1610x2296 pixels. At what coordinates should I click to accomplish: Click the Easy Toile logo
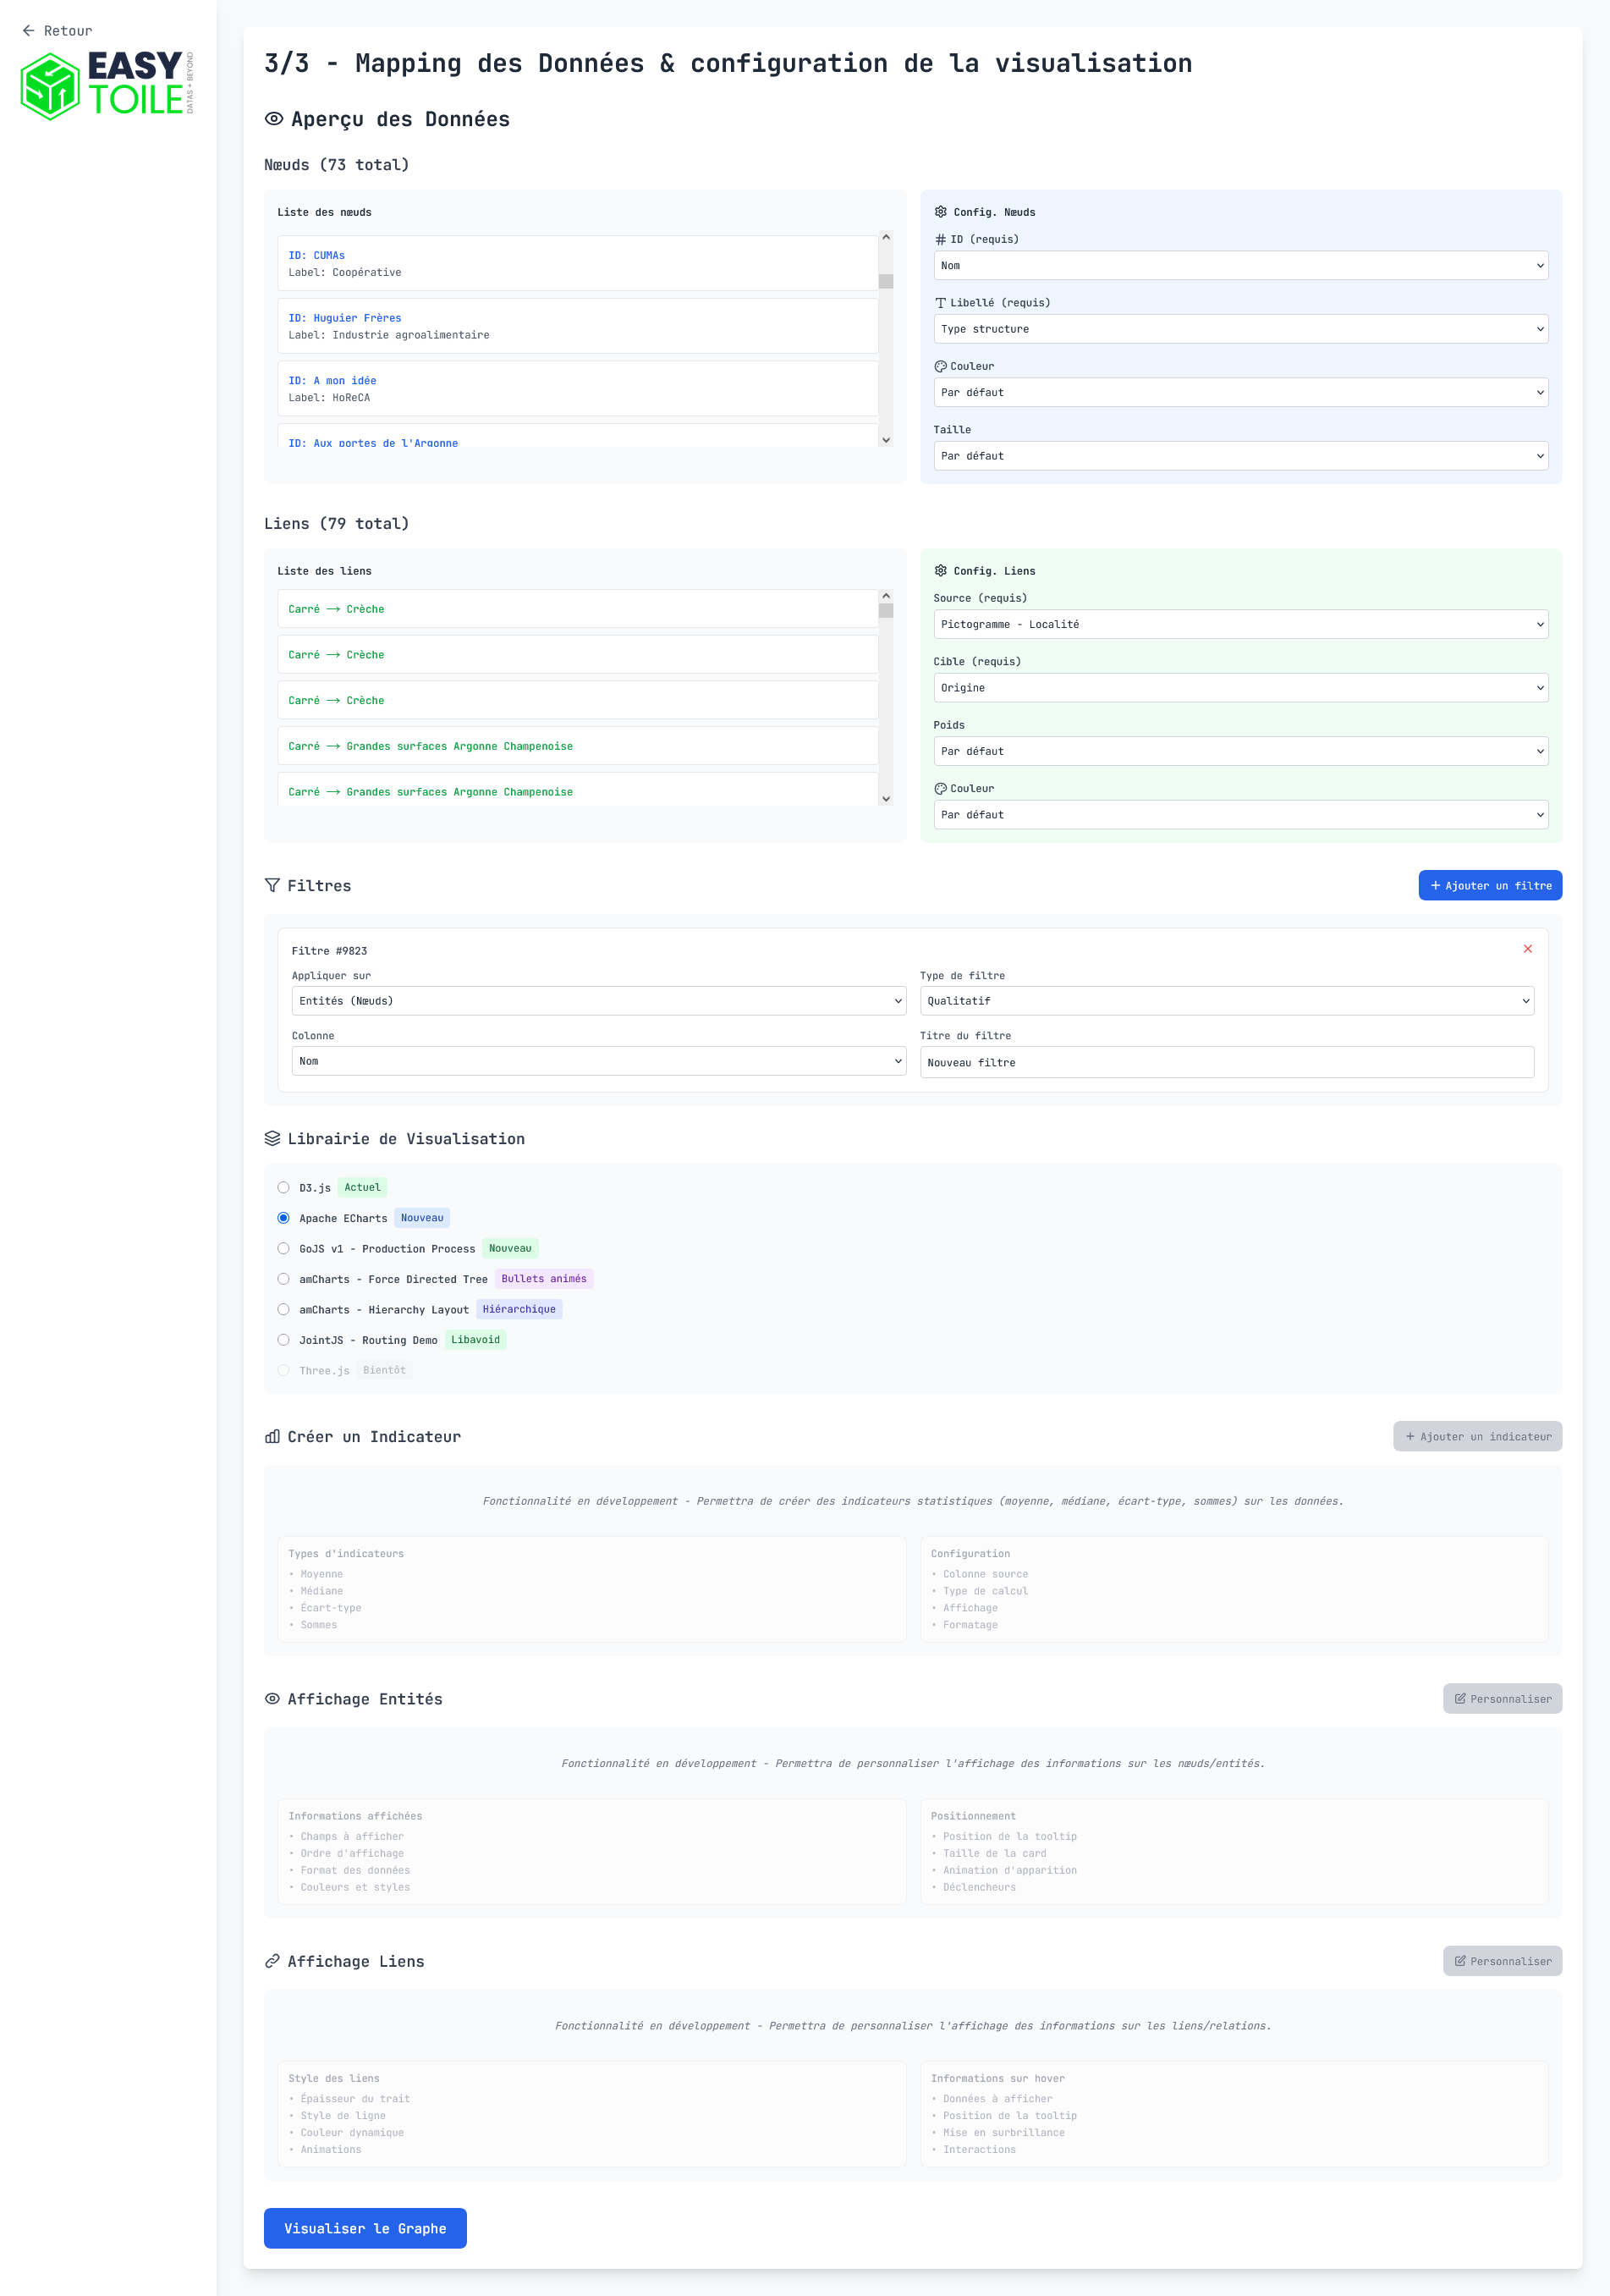click(106, 85)
